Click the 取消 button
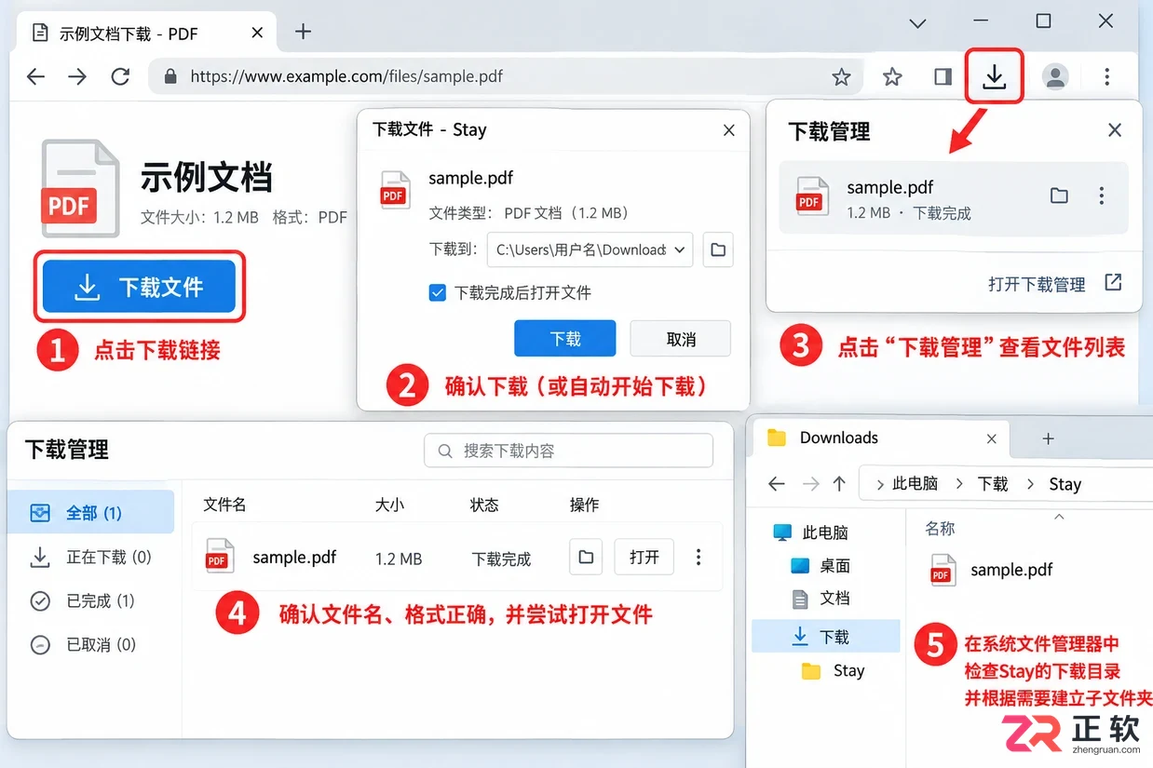 point(681,339)
